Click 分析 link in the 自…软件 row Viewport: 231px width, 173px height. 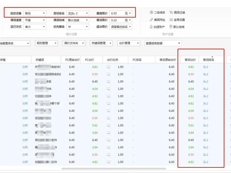(x=25, y=140)
